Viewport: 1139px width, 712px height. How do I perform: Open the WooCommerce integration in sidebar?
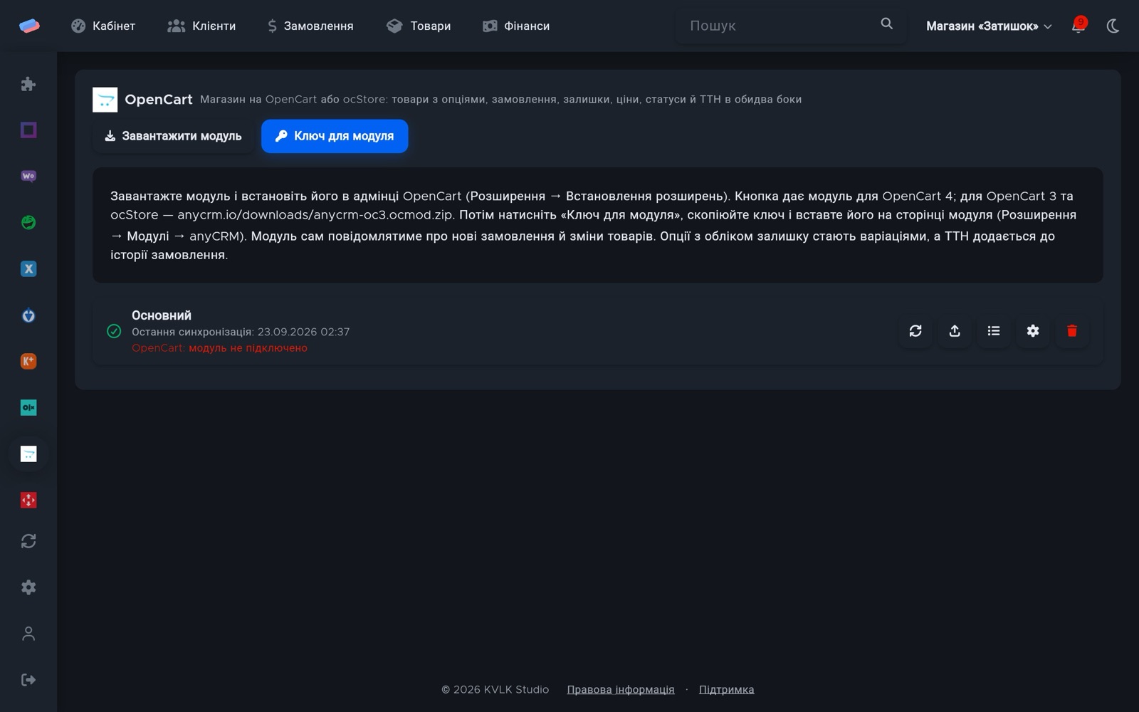(28, 177)
